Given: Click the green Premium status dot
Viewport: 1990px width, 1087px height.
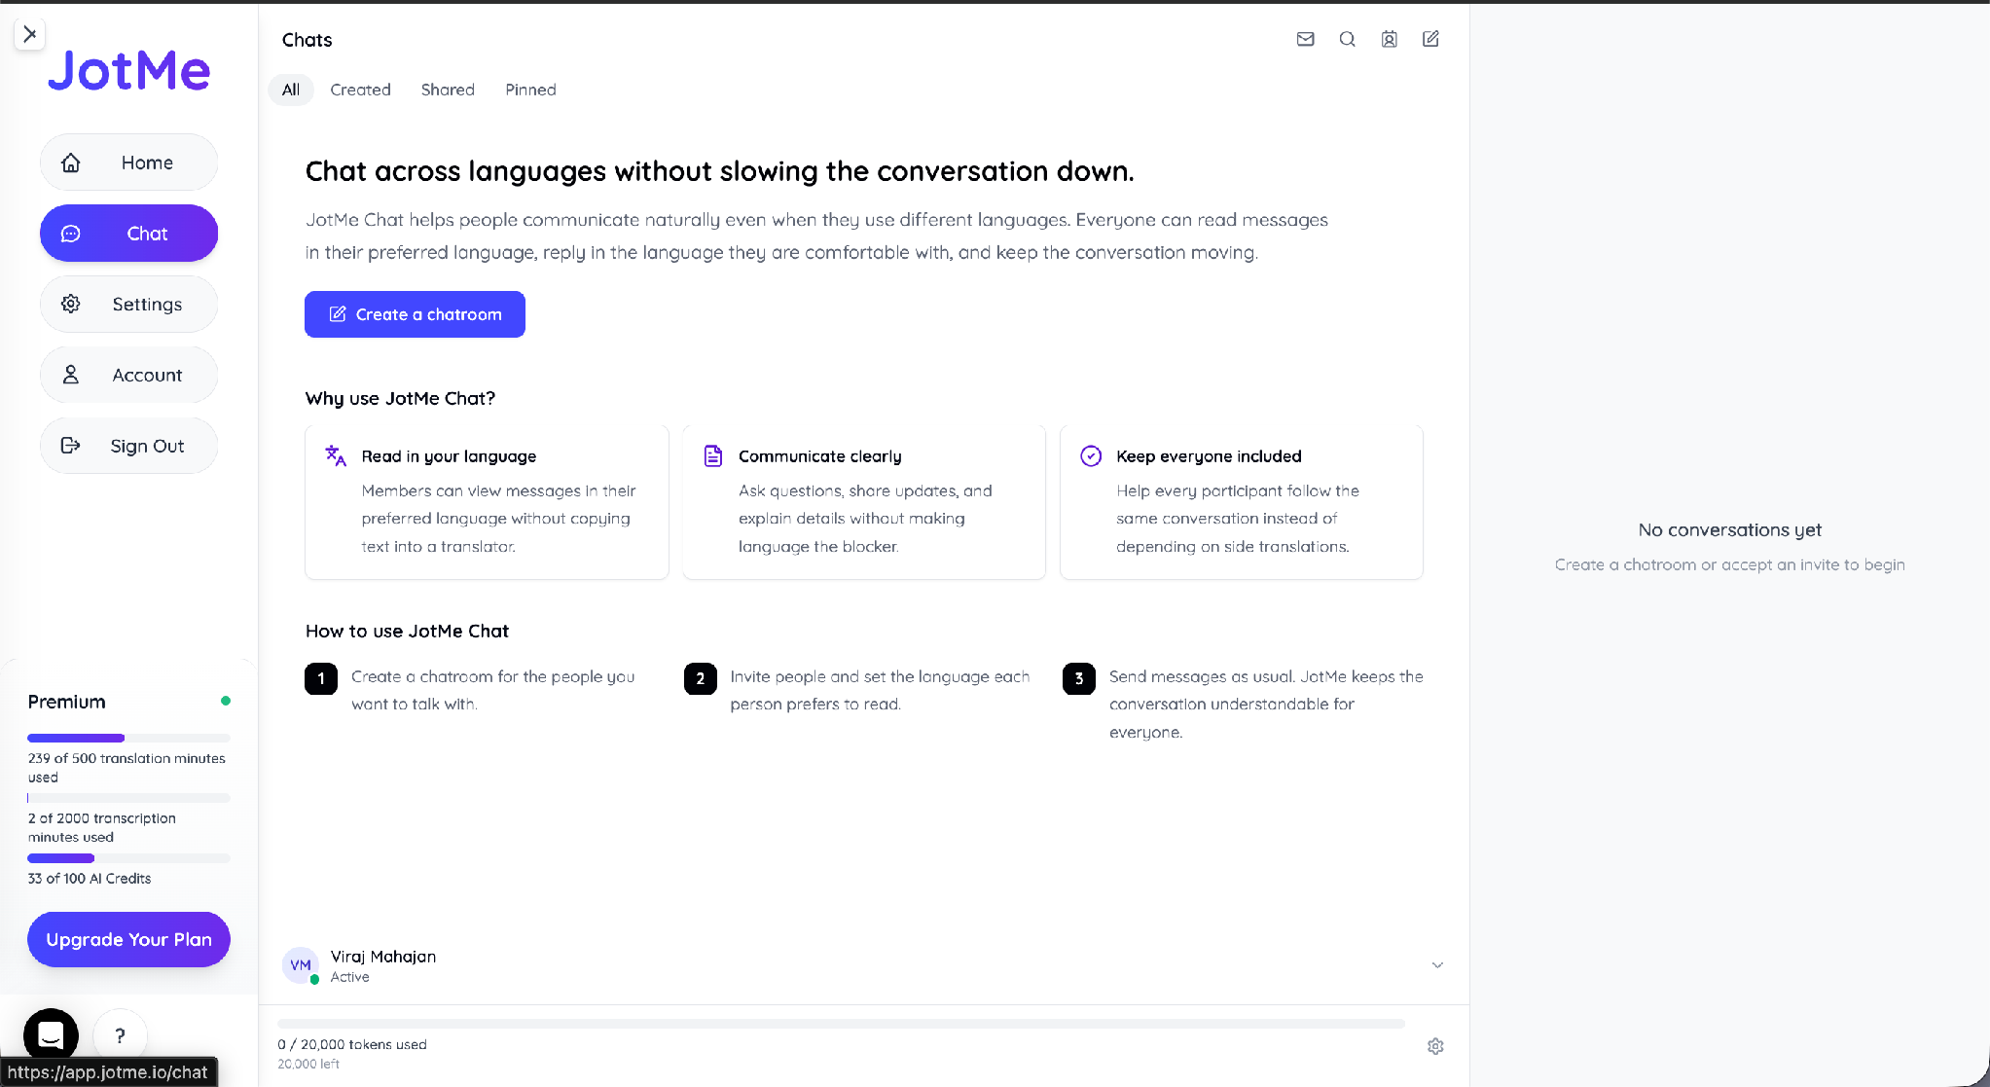Looking at the screenshot, I should coord(226,701).
